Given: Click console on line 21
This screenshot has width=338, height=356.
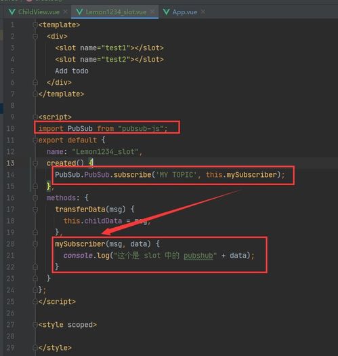Looking at the screenshot, I should (78, 256).
